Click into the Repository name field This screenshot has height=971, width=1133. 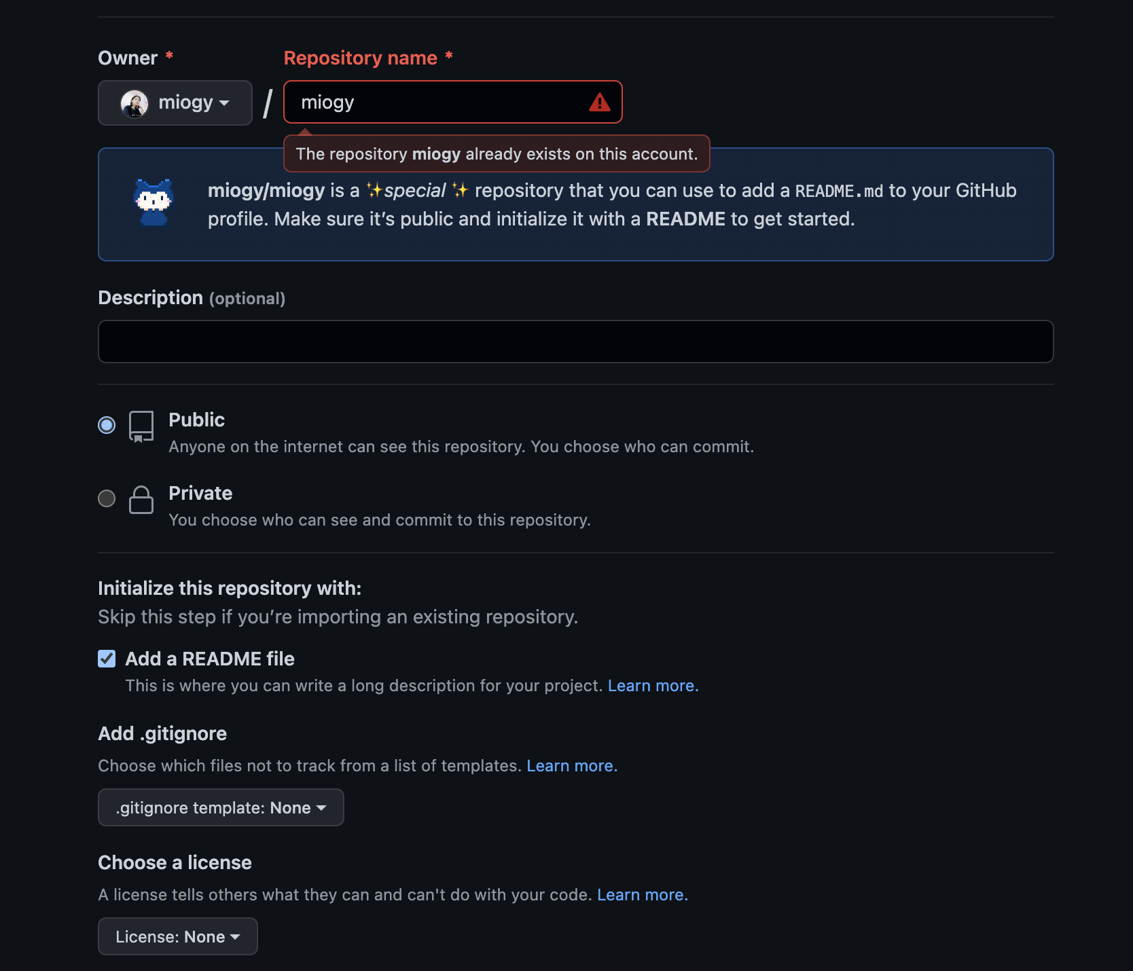[x=453, y=102]
